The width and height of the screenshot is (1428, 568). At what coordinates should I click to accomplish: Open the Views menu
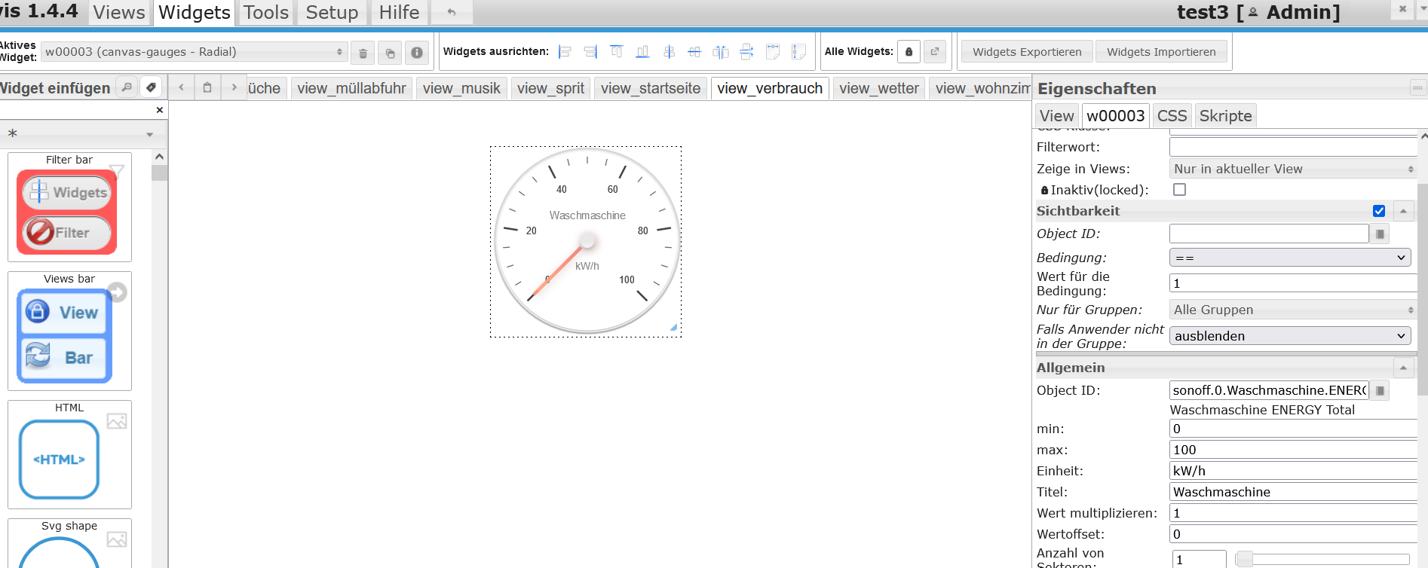click(119, 13)
